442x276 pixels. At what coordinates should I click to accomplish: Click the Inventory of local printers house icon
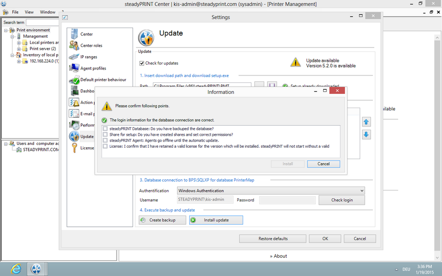(18, 55)
